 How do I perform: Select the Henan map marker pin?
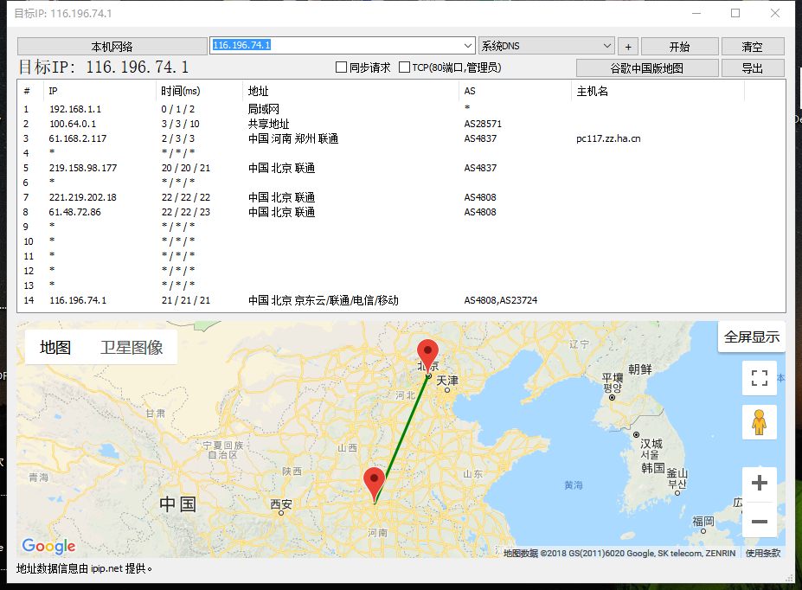[374, 484]
